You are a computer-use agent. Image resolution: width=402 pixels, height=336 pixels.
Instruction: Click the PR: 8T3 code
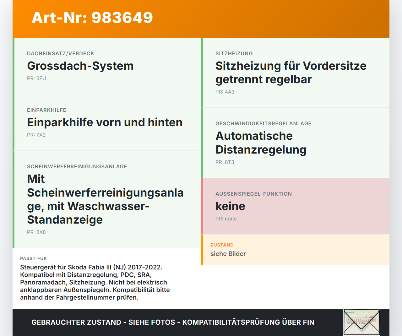coord(224,162)
